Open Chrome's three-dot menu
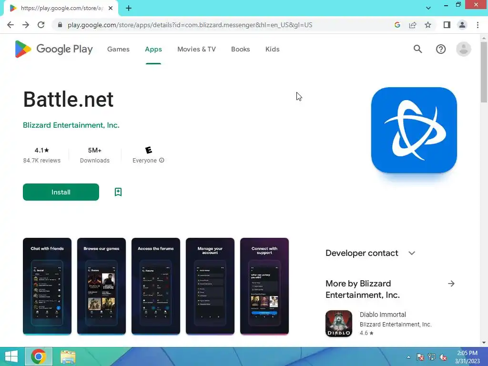This screenshot has height=366, width=488. click(478, 25)
